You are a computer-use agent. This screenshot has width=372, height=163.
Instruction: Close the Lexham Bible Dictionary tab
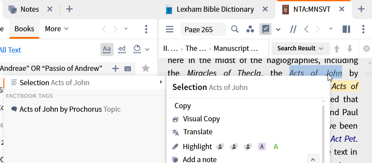(265, 9)
